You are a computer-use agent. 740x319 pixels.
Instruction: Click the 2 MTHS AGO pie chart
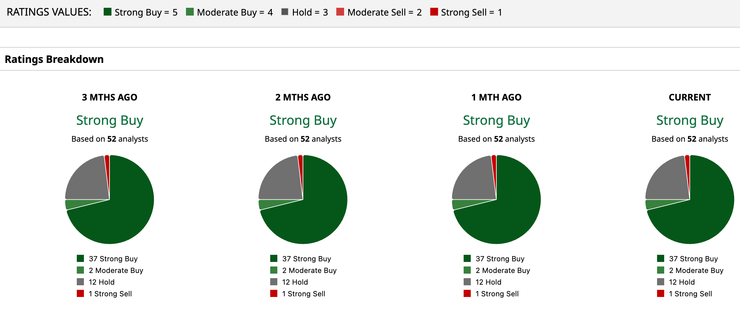[x=303, y=199]
